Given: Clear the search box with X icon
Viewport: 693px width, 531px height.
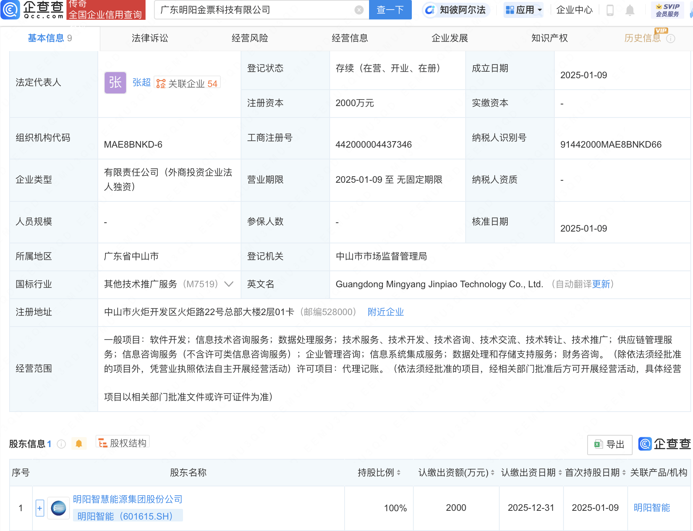Looking at the screenshot, I should point(359,10).
